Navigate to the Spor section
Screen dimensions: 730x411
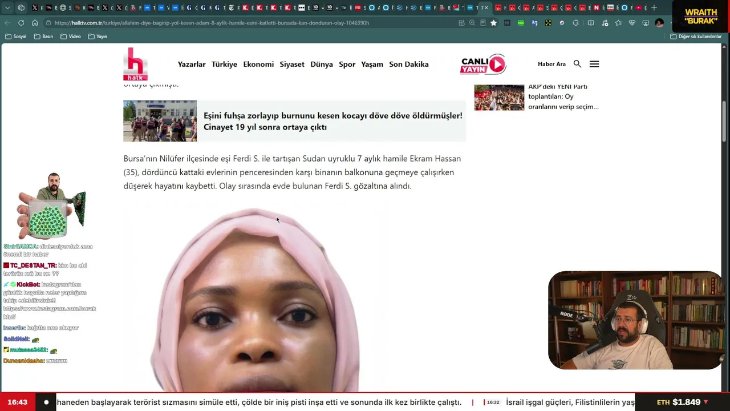point(347,64)
